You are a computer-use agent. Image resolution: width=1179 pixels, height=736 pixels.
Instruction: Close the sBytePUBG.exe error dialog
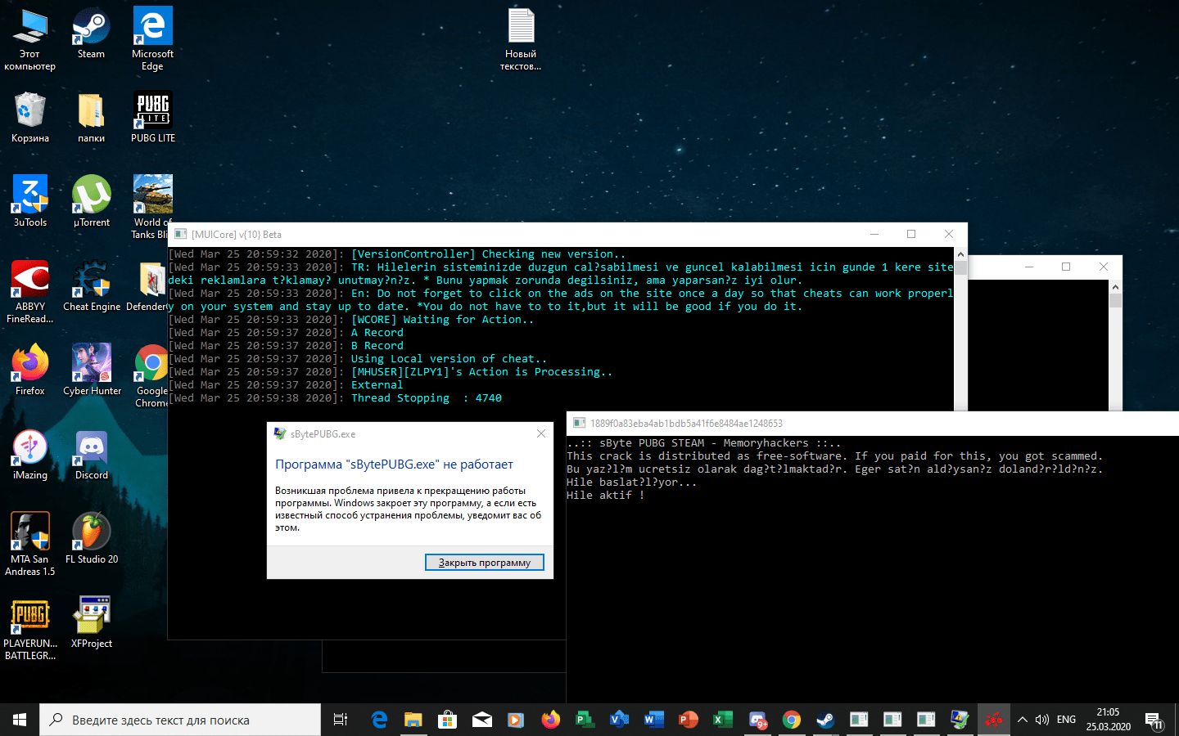click(541, 433)
